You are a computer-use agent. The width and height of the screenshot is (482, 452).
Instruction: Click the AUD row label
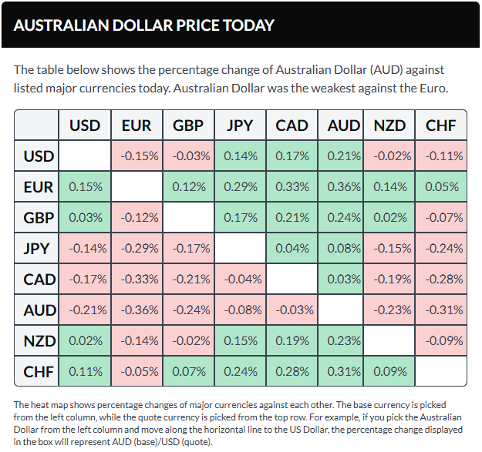39,310
